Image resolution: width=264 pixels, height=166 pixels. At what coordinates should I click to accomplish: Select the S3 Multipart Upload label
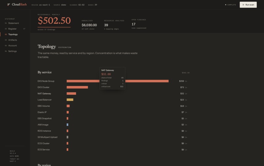pos(47,137)
